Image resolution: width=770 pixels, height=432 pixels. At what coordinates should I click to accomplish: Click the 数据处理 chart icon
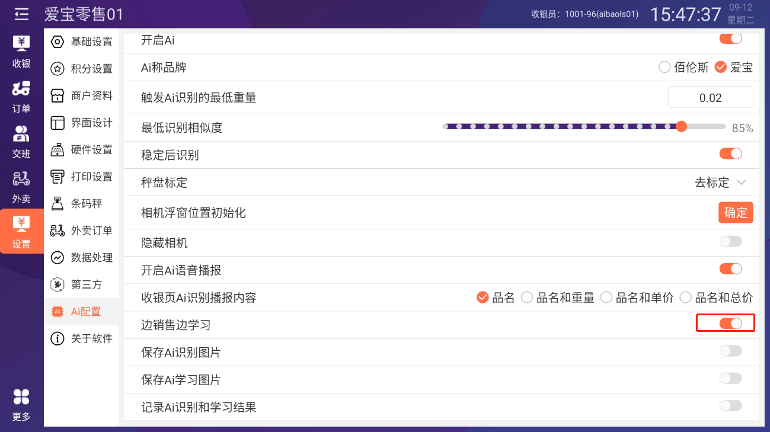click(x=57, y=258)
